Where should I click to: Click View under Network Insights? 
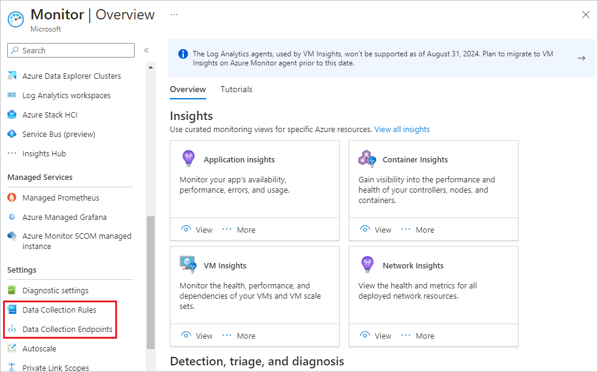[x=376, y=336]
